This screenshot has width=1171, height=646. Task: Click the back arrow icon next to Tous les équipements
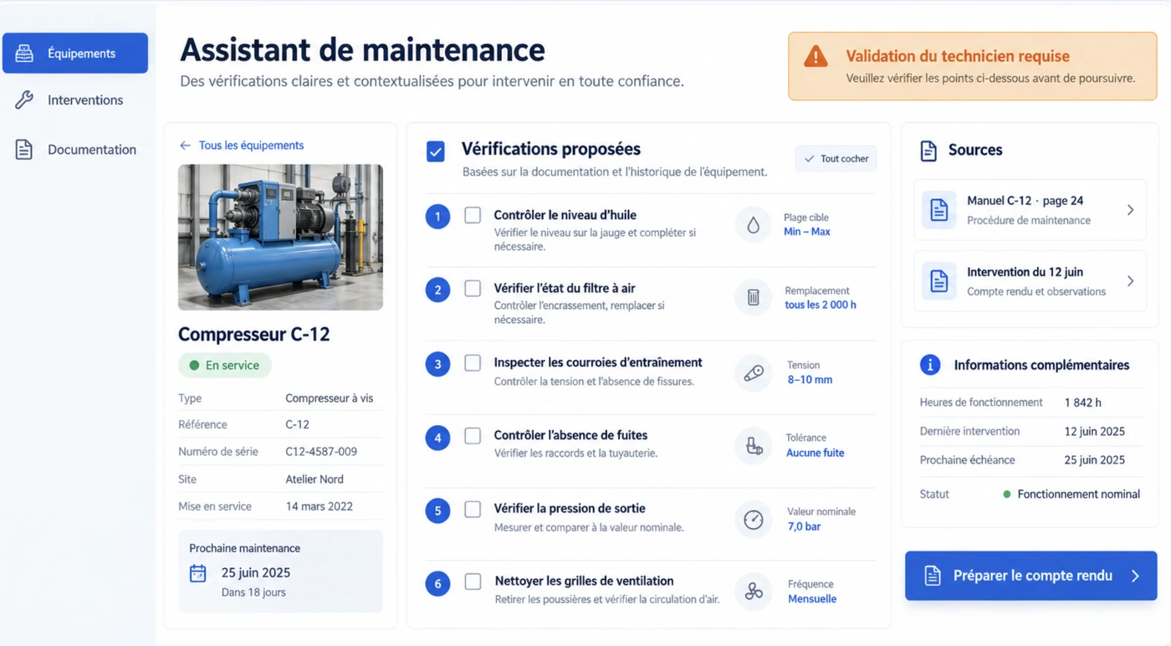(x=185, y=146)
